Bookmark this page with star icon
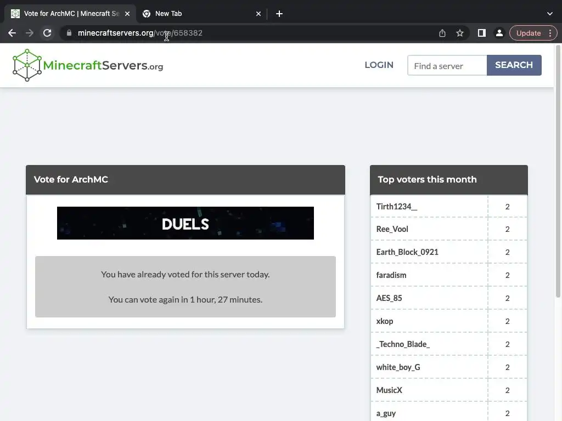 coord(460,33)
